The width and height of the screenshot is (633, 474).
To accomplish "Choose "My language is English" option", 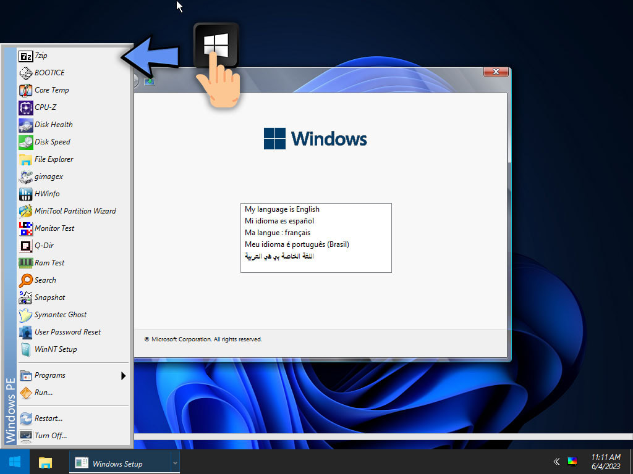I will [282, 209].
